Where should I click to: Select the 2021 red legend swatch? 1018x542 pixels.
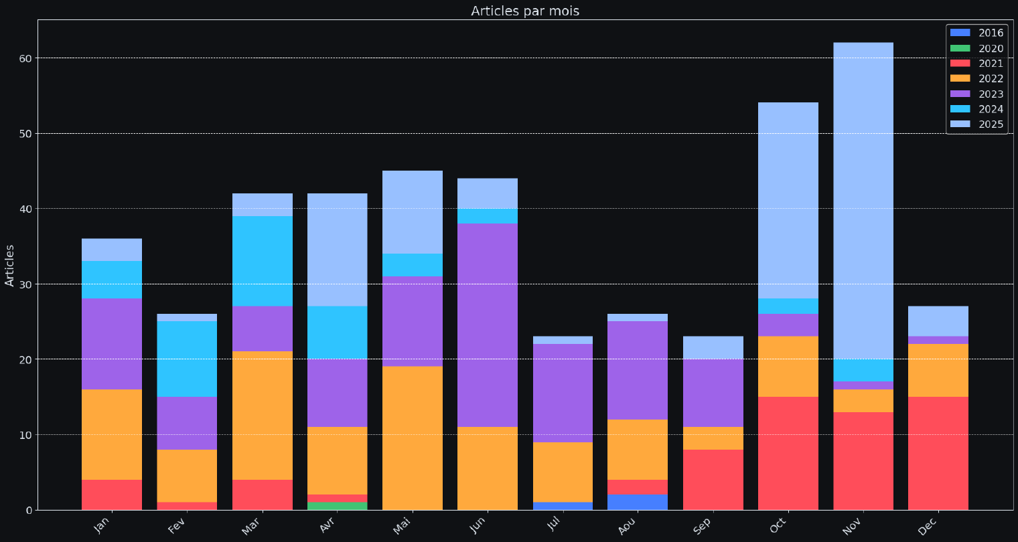960,64
